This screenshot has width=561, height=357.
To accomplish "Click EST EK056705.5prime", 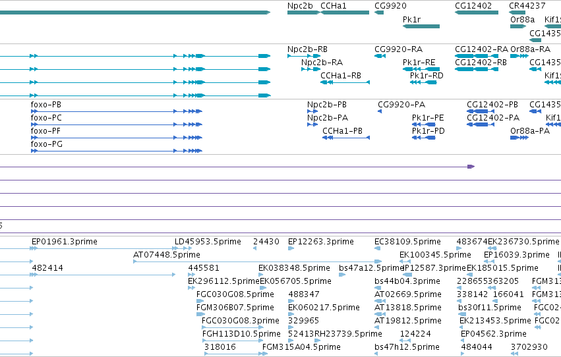I will click(295, 282).
